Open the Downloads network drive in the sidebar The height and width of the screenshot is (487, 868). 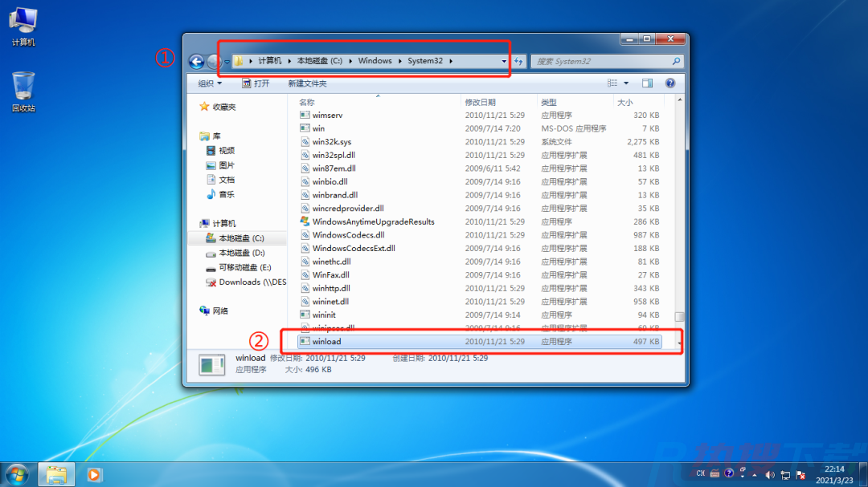pyautogui.click(x=245, y=282)
